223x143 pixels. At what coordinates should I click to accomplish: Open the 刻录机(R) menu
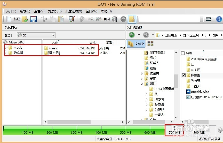click(x=55, y=11)
